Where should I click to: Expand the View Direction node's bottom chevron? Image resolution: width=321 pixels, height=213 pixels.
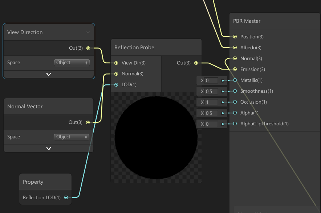tap(48, 74)
